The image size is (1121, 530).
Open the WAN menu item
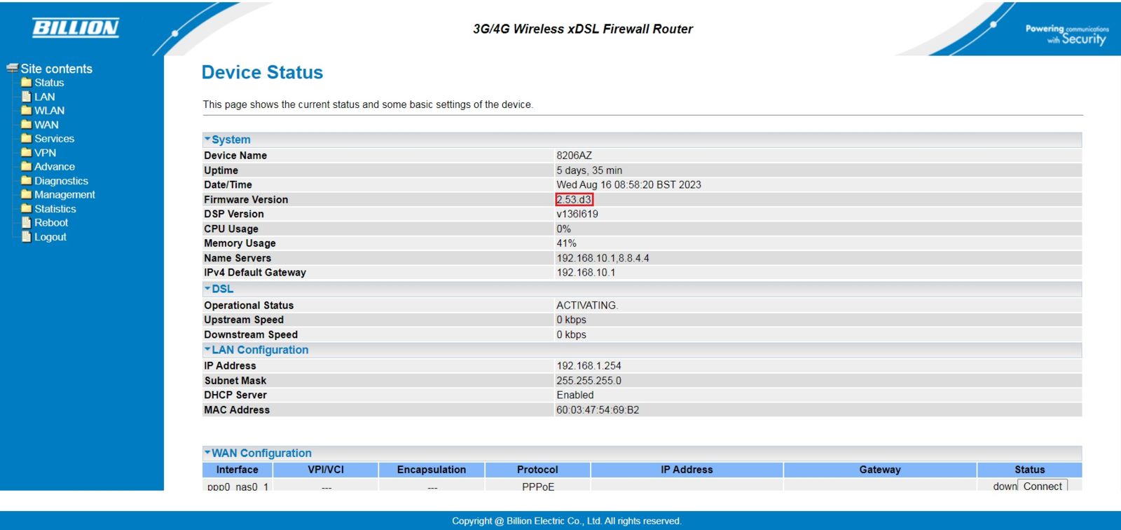(46, 125)
